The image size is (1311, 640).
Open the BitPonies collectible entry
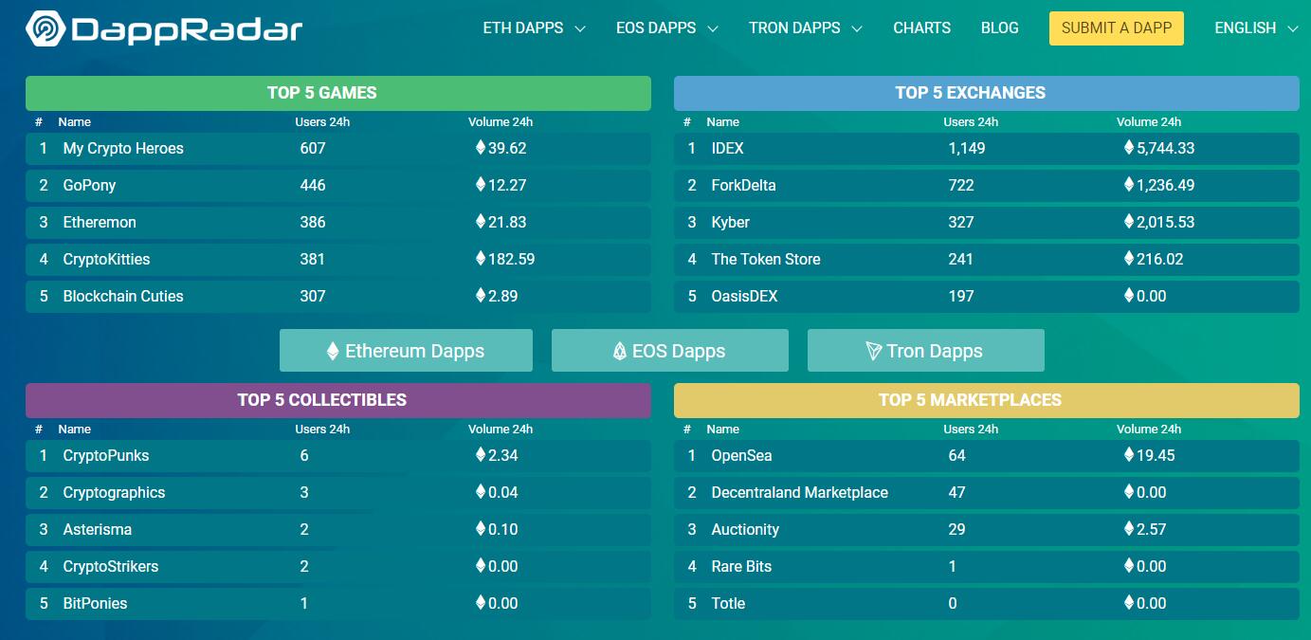pos(338,604)
